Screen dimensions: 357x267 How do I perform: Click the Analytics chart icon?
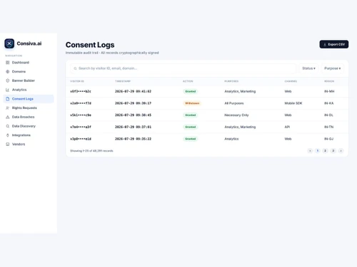pos(8,90)
